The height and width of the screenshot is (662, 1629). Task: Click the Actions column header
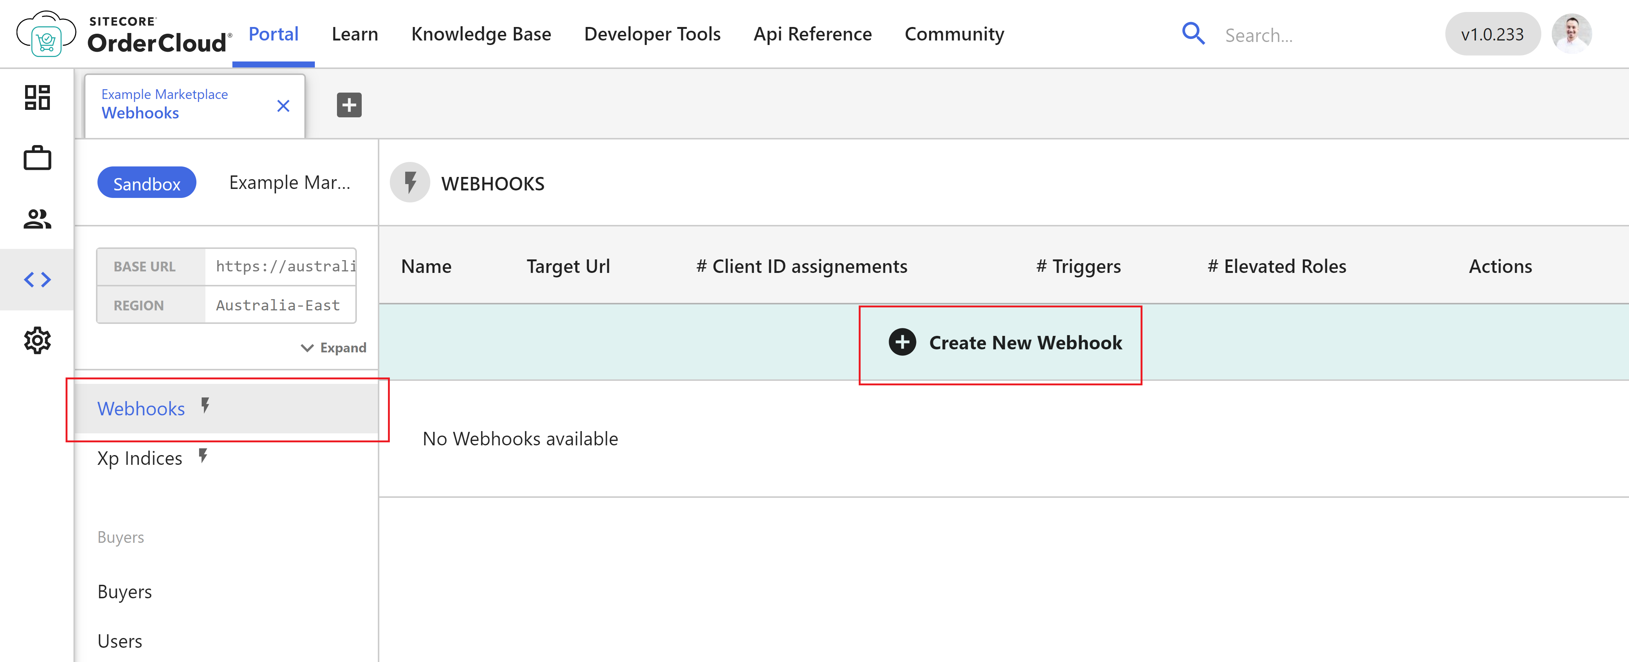(1500, 266)
